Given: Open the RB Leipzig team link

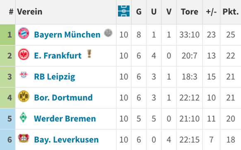Looking at the screenshot, I should [55, 77].
